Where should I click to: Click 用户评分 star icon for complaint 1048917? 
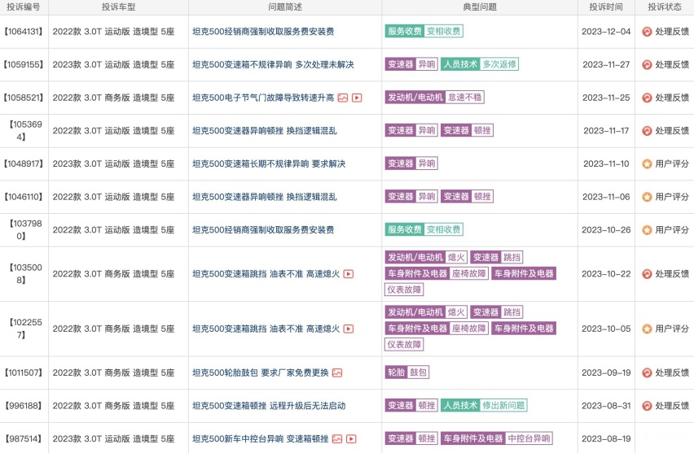click(x=647, y=164)
